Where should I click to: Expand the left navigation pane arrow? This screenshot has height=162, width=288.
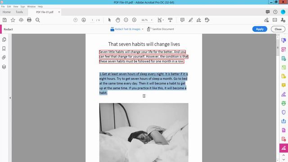[x=10, y=98]
